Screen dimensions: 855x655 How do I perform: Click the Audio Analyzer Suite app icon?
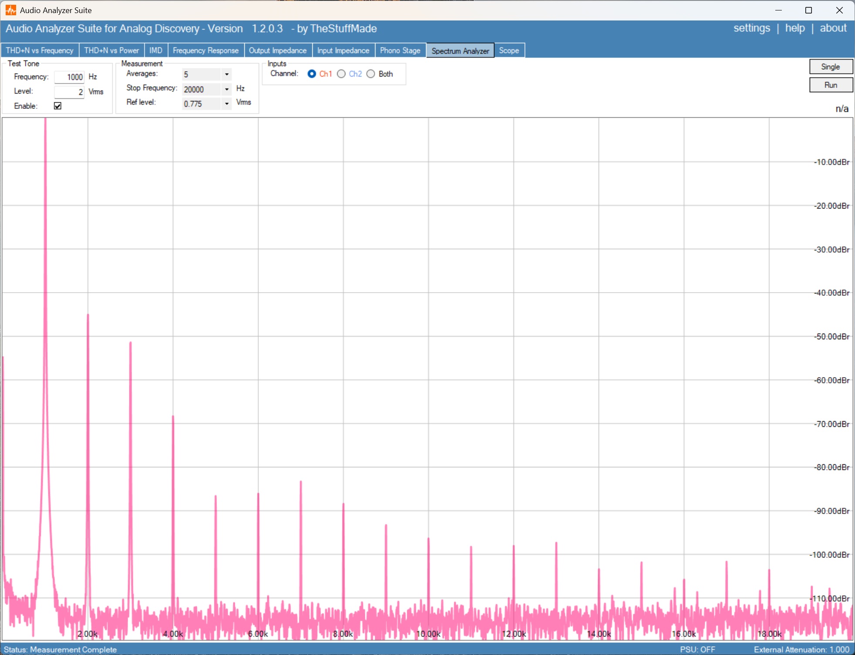tap(10, 10)
